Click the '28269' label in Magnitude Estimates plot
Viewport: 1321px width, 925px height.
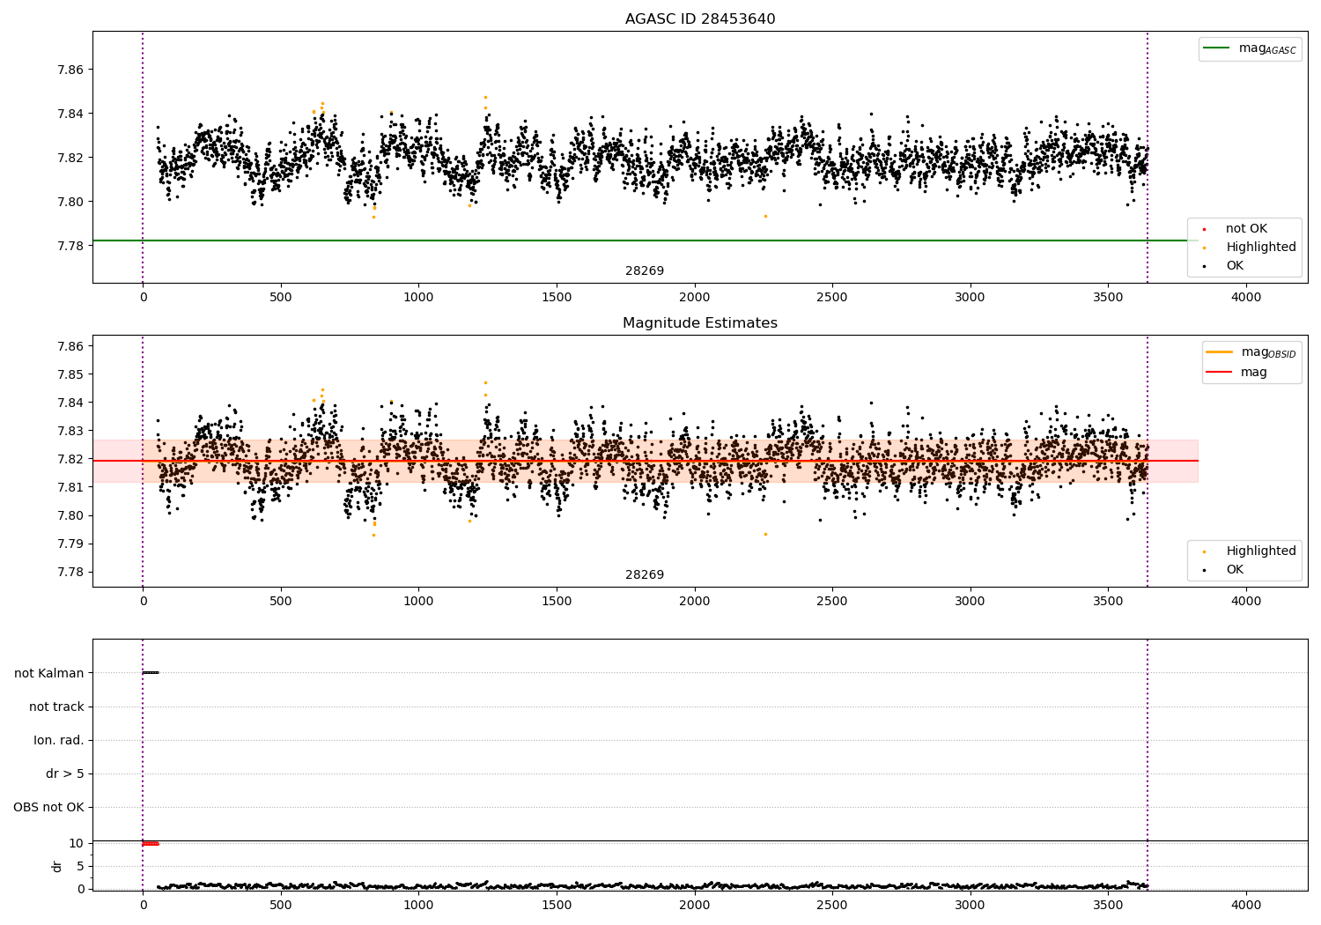(645, 575)
